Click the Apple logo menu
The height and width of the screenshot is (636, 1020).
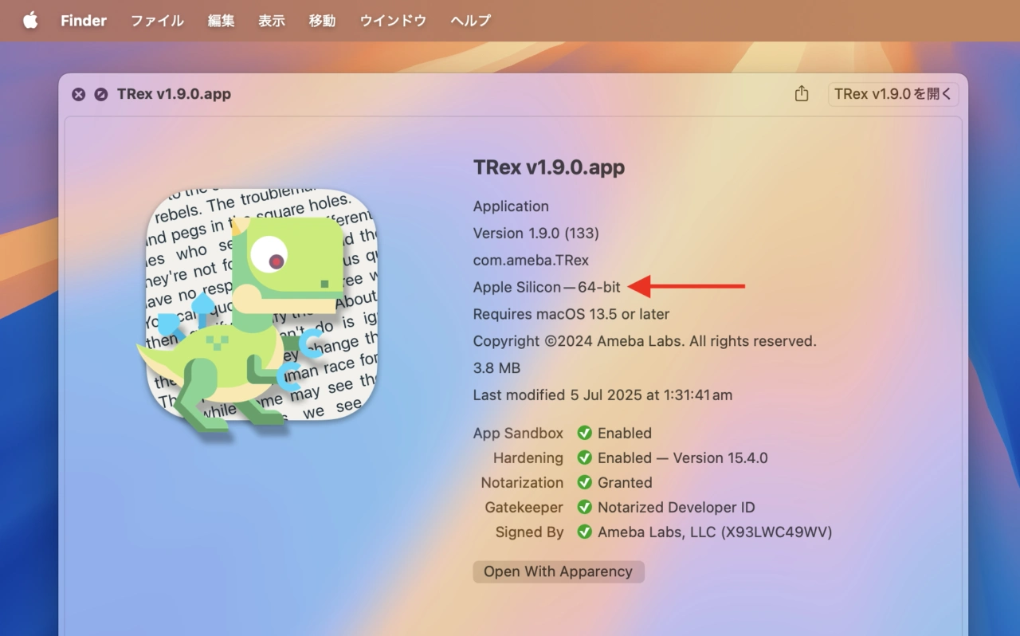30,21
